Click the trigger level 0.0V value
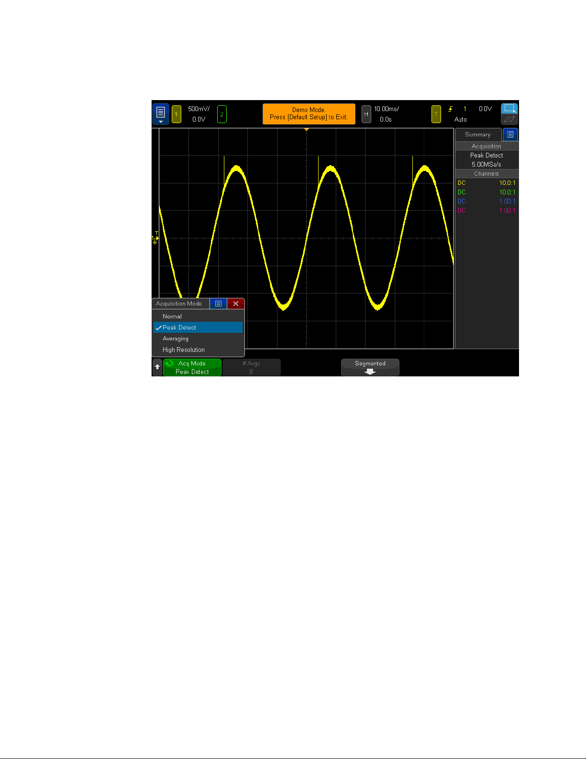The height and width of the screenshot is (759, 586). click(485, 109)
